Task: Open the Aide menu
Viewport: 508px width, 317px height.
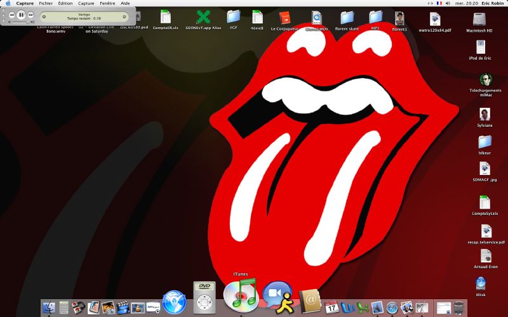Action: coord(125,3)
